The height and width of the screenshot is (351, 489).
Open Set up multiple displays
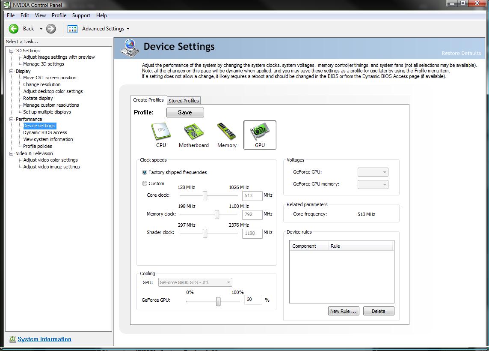pos(47,112)
